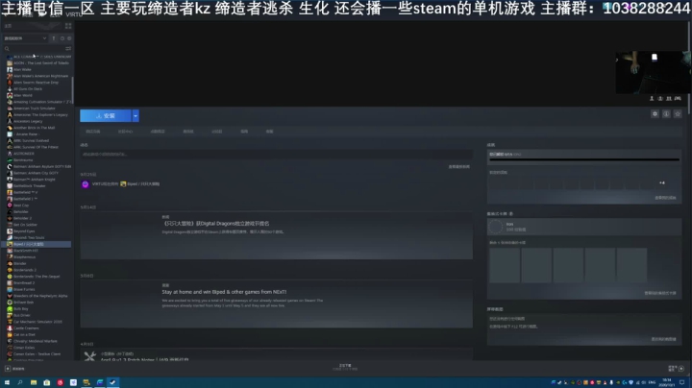
Task: Toggle the ready-to-play filter icon
Action: 69,38
